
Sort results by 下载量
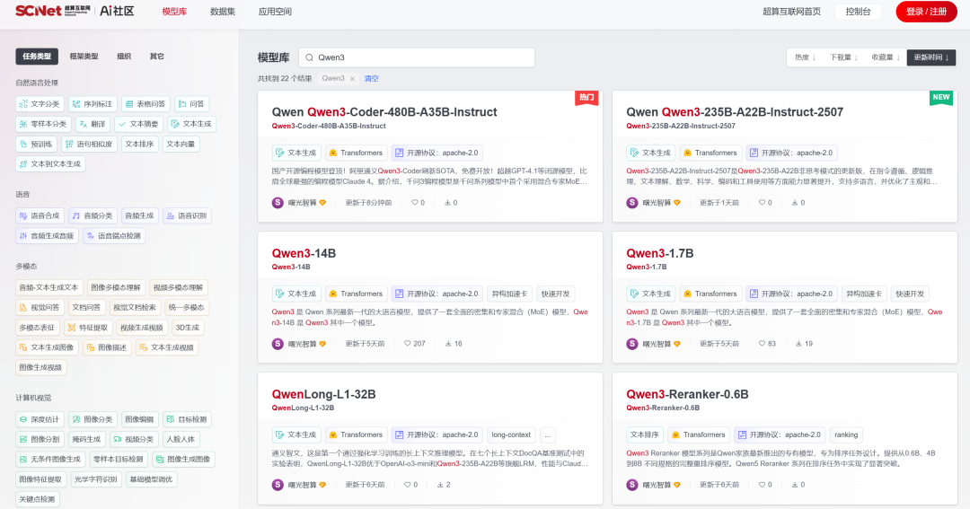[843, 57]
